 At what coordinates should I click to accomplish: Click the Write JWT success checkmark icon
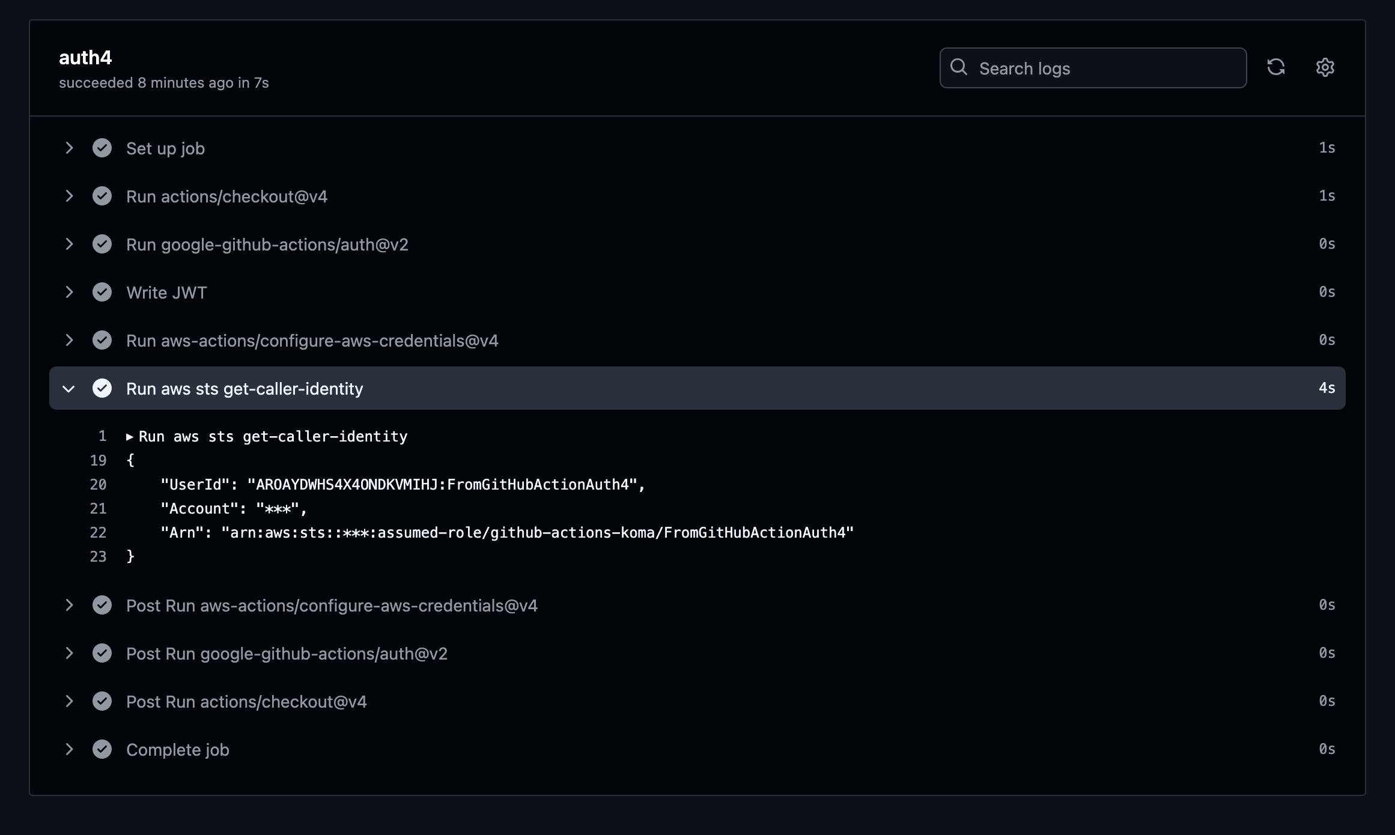102,292
